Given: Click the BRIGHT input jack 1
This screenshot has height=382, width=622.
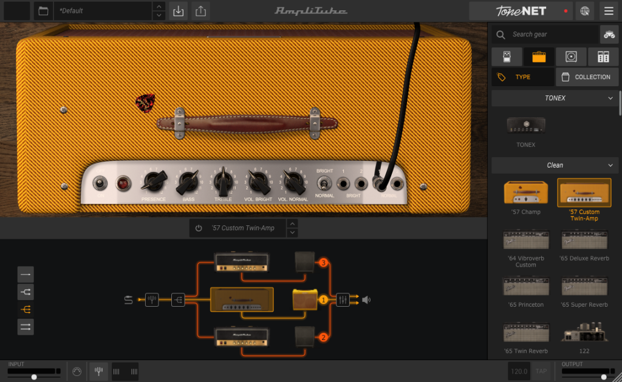Looking at the screenshot, I should [343, 183].
